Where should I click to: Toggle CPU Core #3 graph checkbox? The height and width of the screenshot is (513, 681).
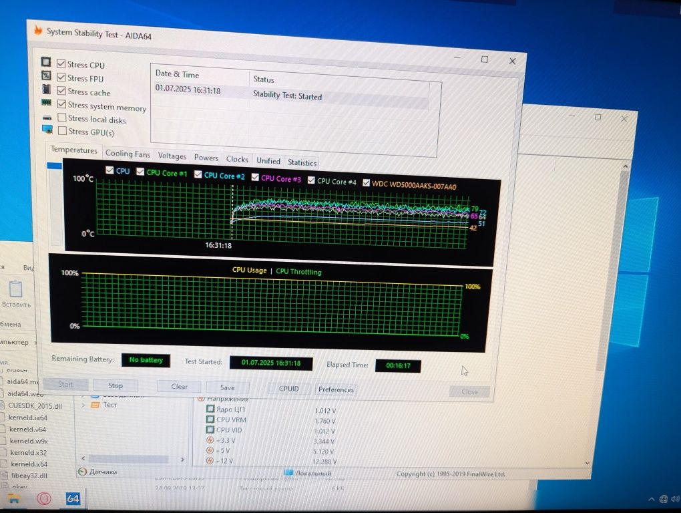coord(255,177)
